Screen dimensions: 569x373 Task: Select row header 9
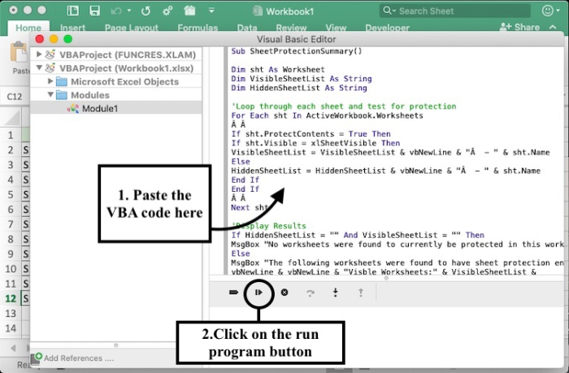point(11,254)
